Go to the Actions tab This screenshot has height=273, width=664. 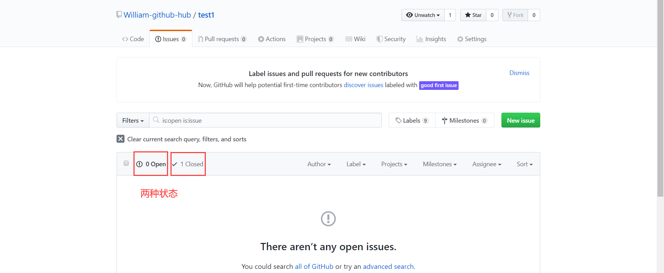click(x=272, y=39)
